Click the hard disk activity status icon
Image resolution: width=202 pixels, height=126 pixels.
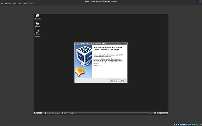[175, 125]
